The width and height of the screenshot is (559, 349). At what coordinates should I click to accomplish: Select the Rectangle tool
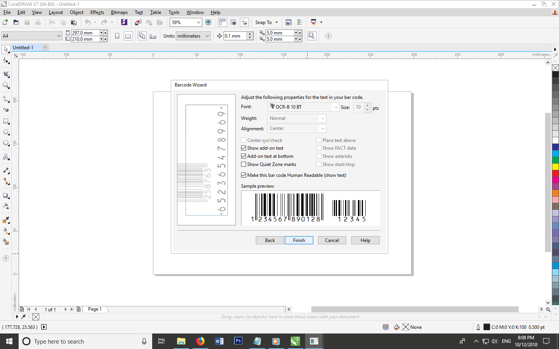pos(6,121)
